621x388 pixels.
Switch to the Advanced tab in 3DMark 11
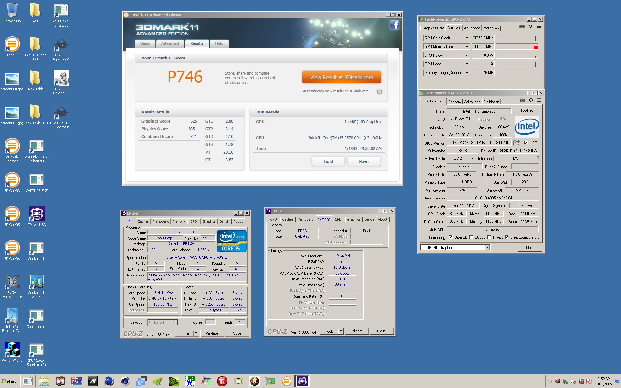170,43
